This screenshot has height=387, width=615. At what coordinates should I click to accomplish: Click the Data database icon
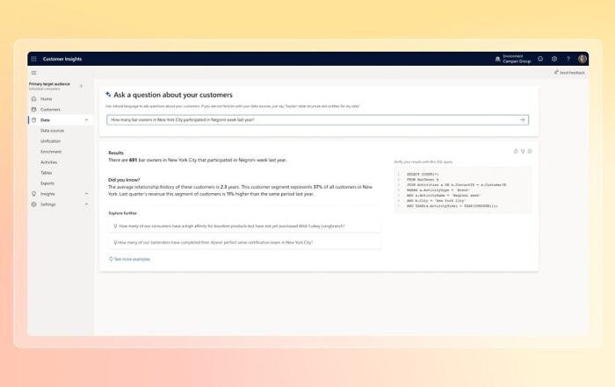[33, 120]
